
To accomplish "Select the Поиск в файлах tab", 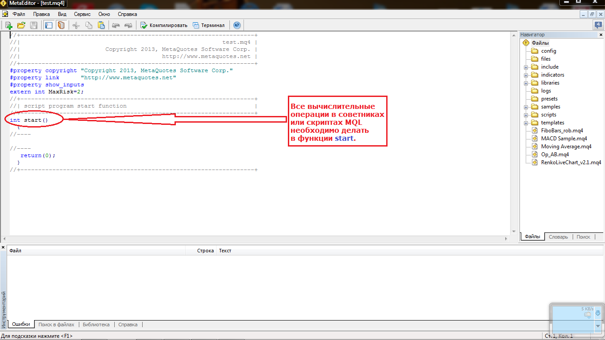I will coord(56,325).
